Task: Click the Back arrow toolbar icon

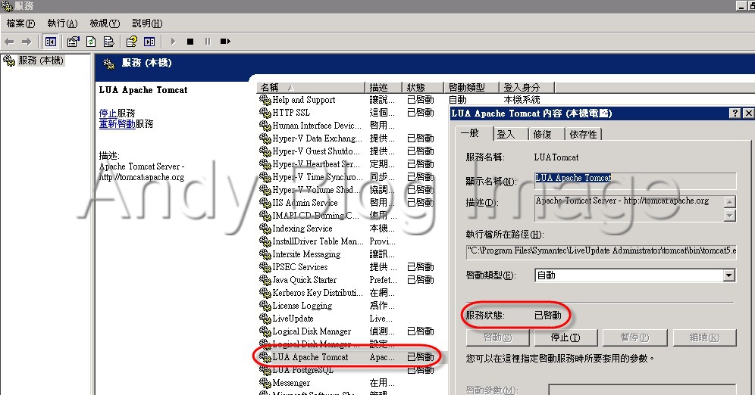Action: (9, 42)
